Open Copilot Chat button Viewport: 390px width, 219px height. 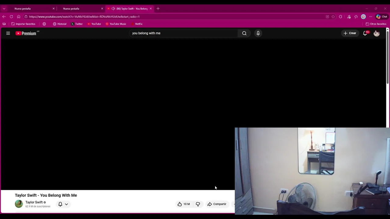[381, 17]
